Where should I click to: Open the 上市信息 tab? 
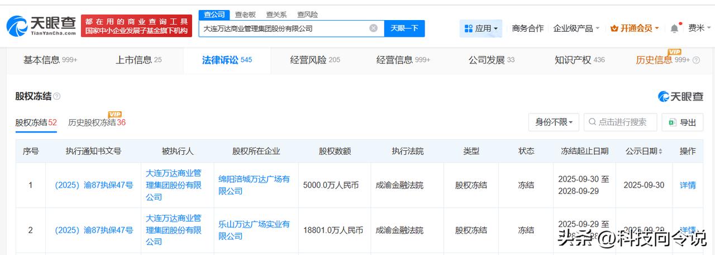(139, 60)
